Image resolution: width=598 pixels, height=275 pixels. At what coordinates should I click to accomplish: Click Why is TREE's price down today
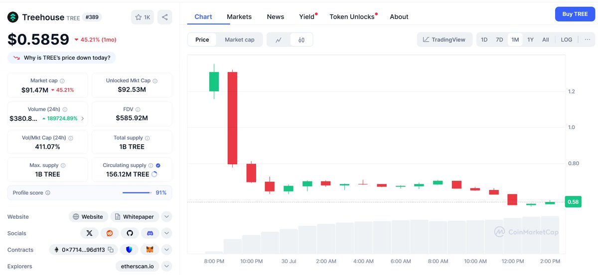pos(62,58)
